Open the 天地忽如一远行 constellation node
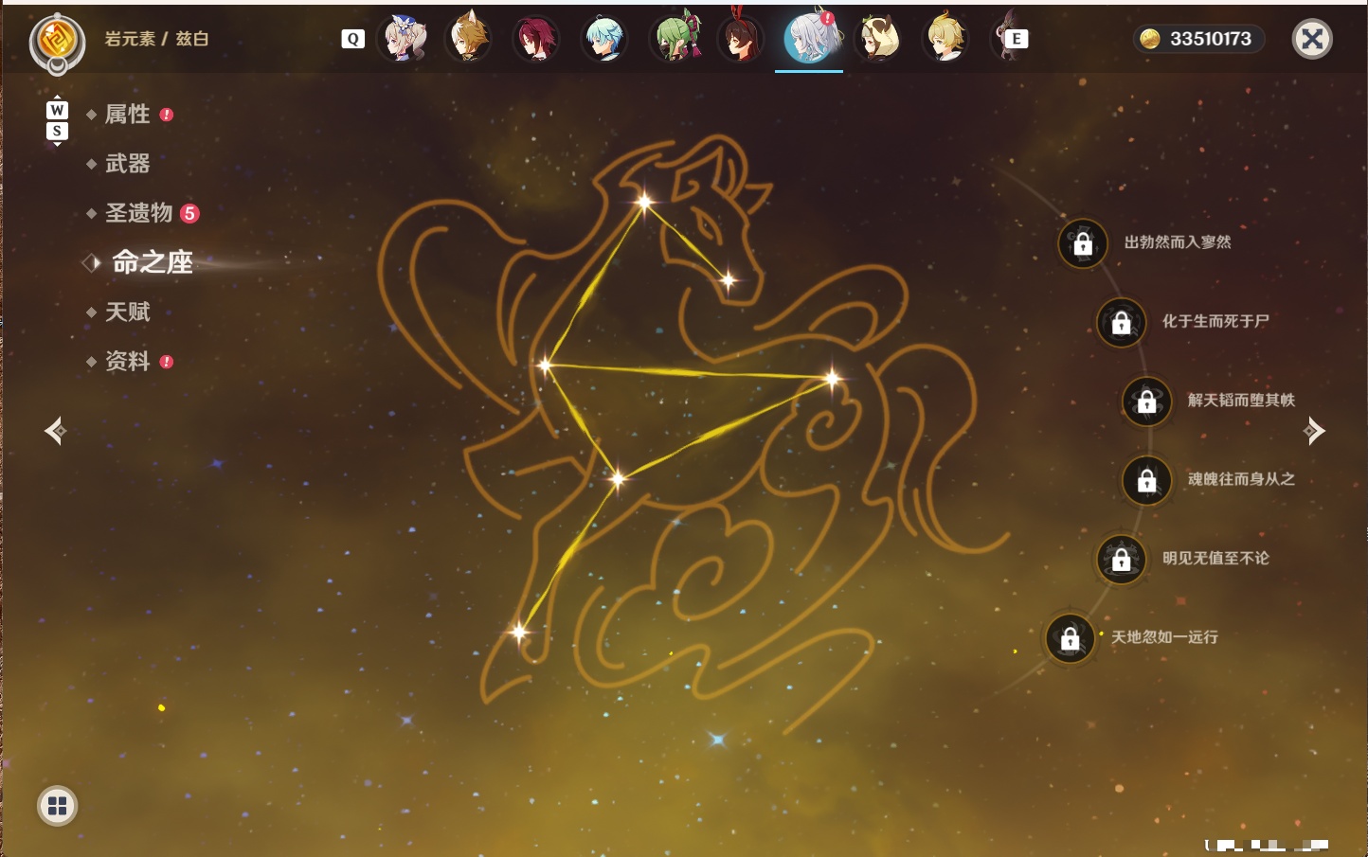Screen dimensions: 1368x857 (1071, 639)
